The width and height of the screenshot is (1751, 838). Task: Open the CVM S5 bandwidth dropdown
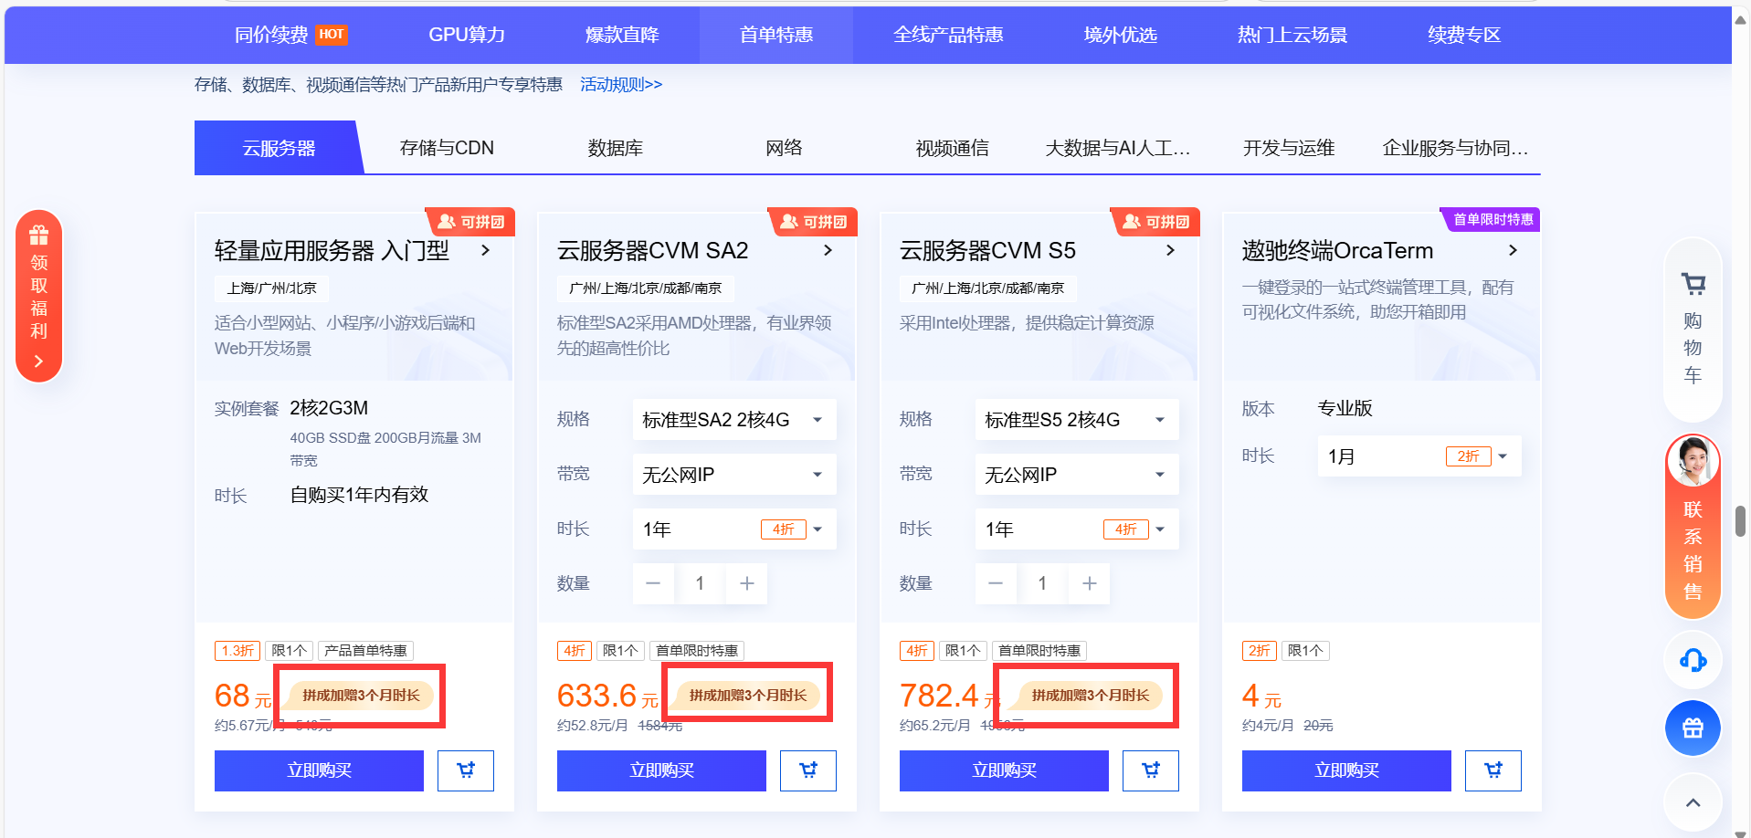[x=1077, y=475]
